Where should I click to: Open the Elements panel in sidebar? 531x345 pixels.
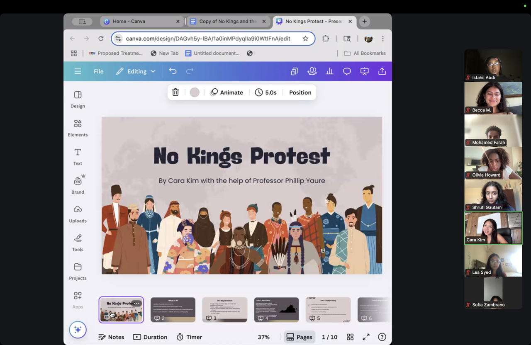pos(78,128)
